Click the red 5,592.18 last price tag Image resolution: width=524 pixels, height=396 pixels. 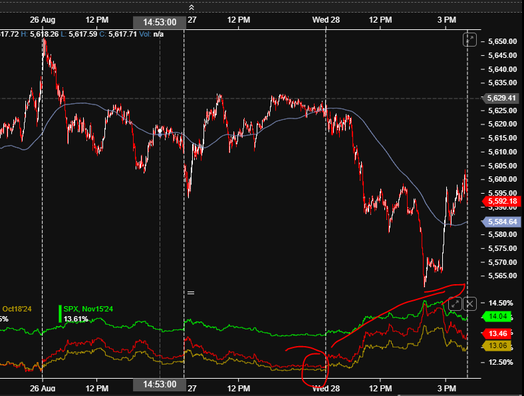click(x=501, y=201)
